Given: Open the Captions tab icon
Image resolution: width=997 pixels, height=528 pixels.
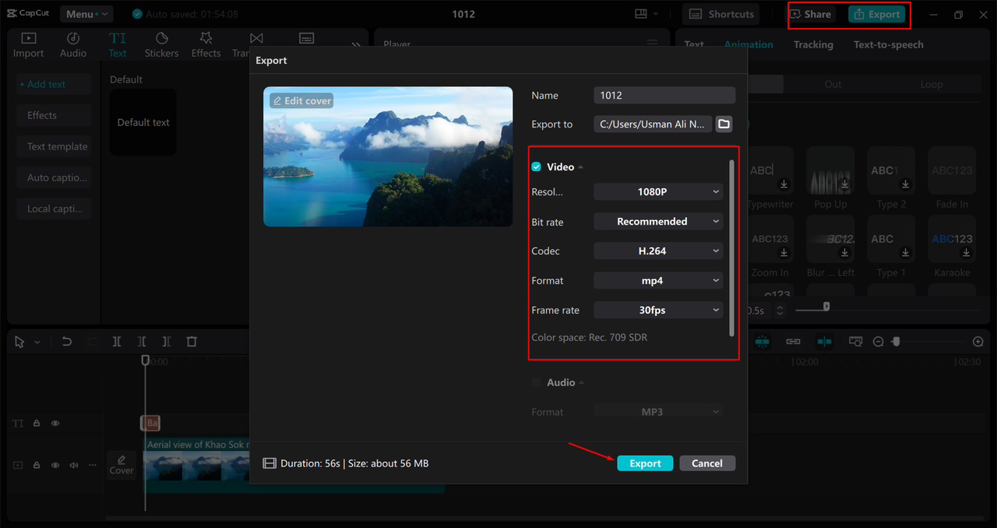Looking at the screenshot, I should (307, 38).
